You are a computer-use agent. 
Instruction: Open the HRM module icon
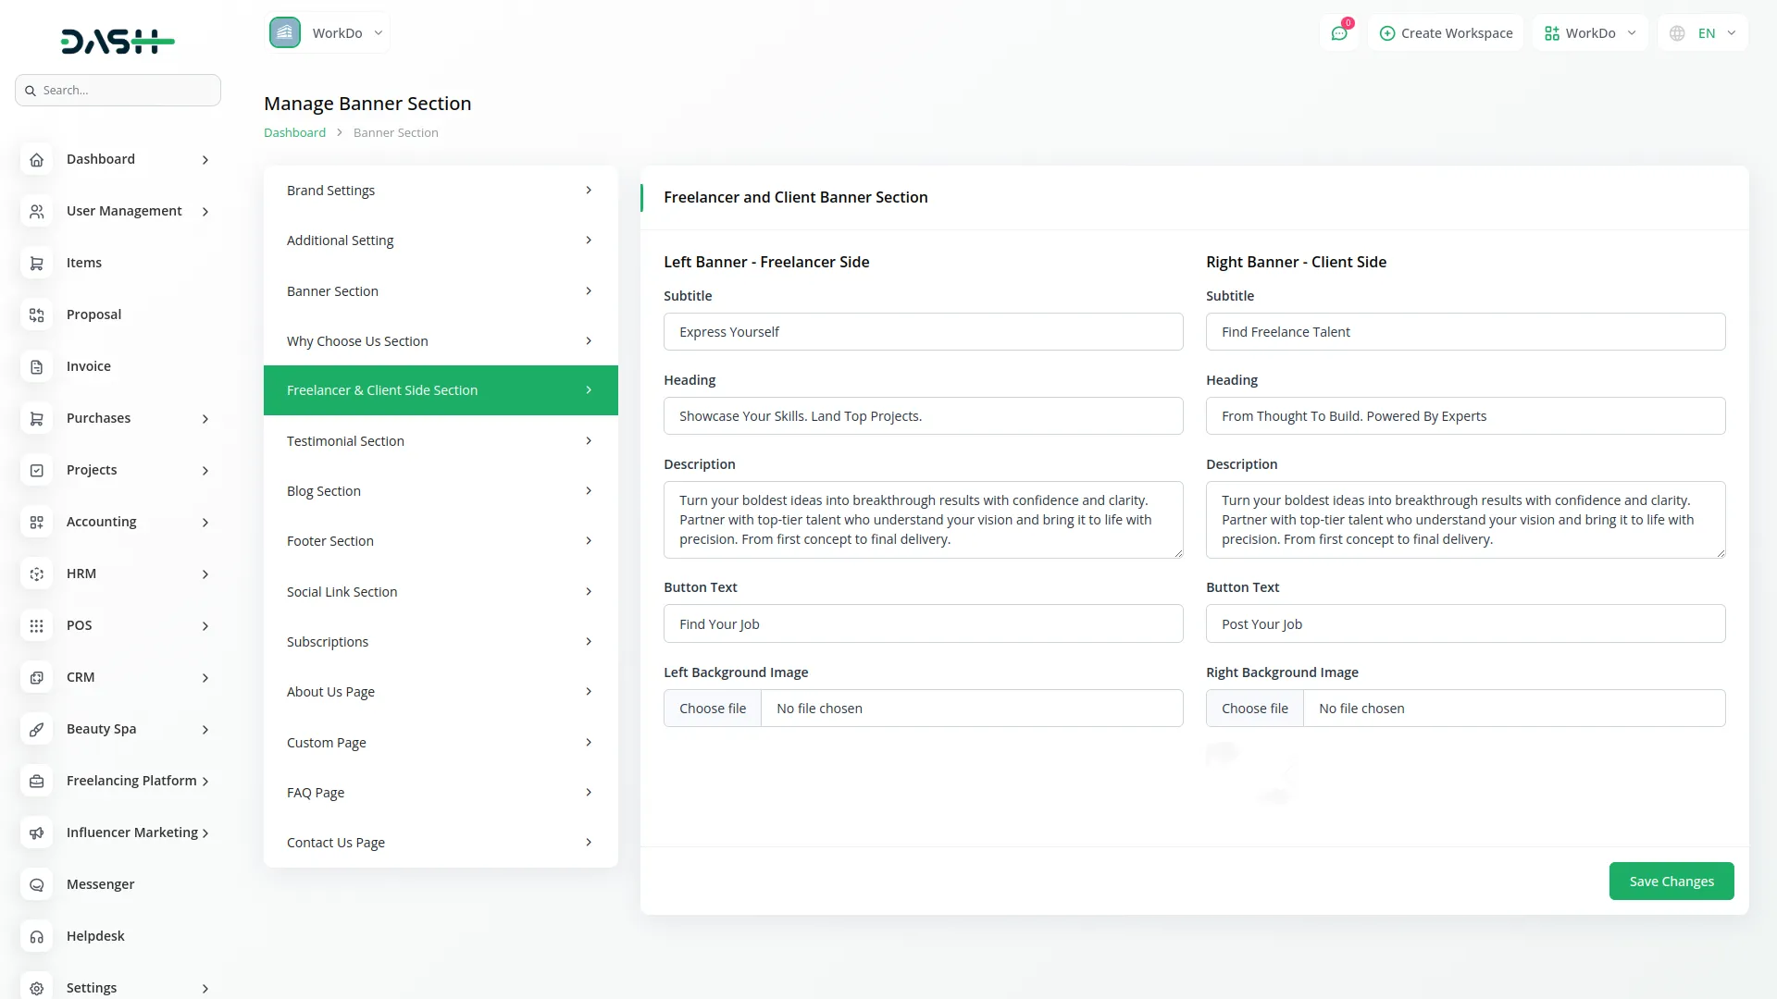coord(36,573)
